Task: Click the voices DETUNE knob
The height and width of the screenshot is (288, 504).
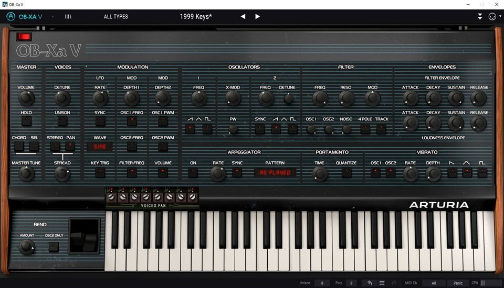Action: [62, 98]
